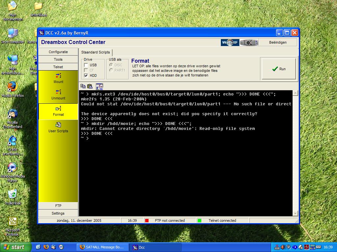Screen dimensions: 337x252
Task: Select the Format scripts section
Action: (x=58, y=111)
